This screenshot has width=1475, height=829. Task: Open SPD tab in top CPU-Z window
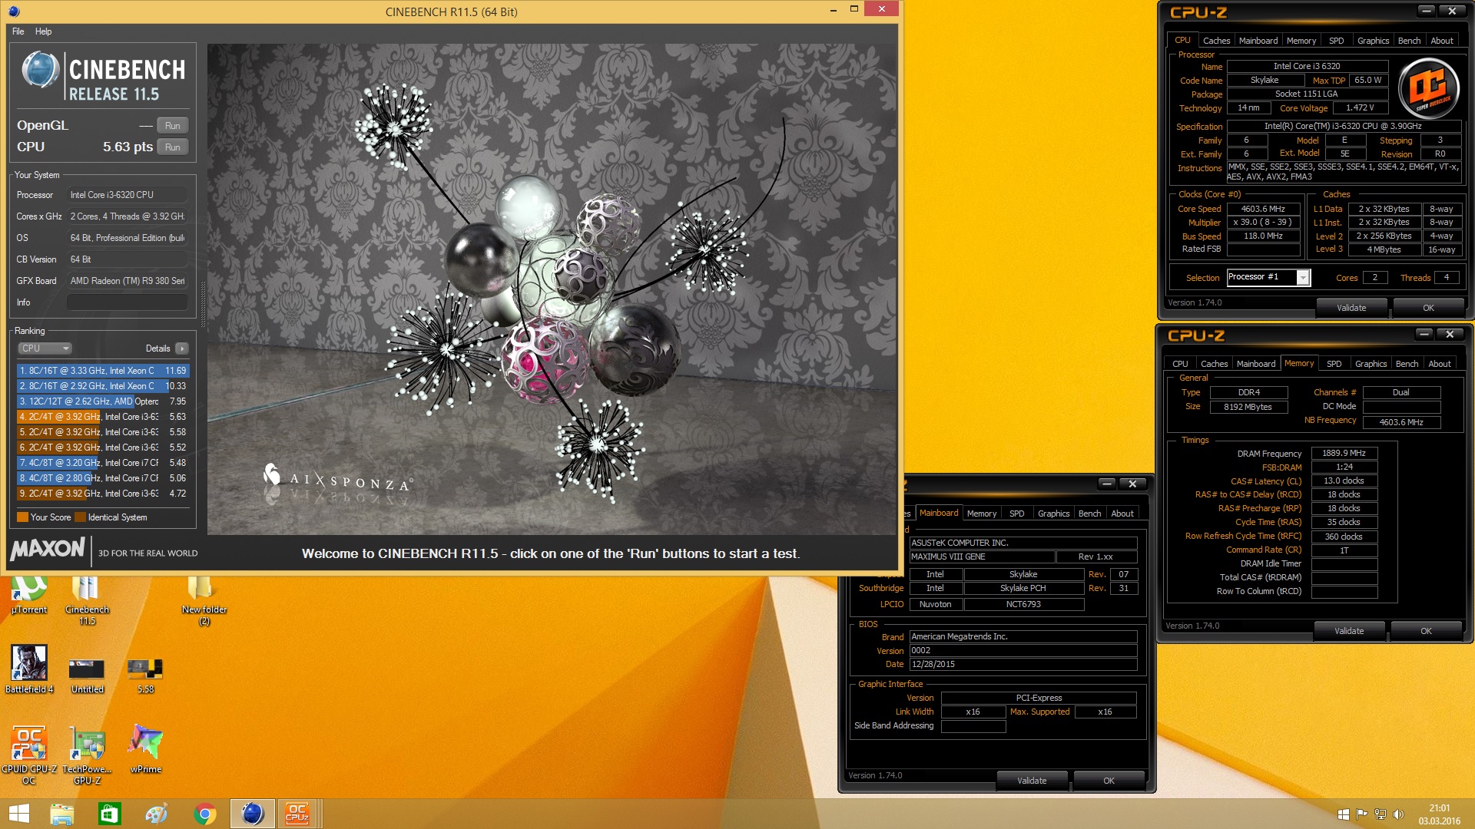[x=1337, y=41]
